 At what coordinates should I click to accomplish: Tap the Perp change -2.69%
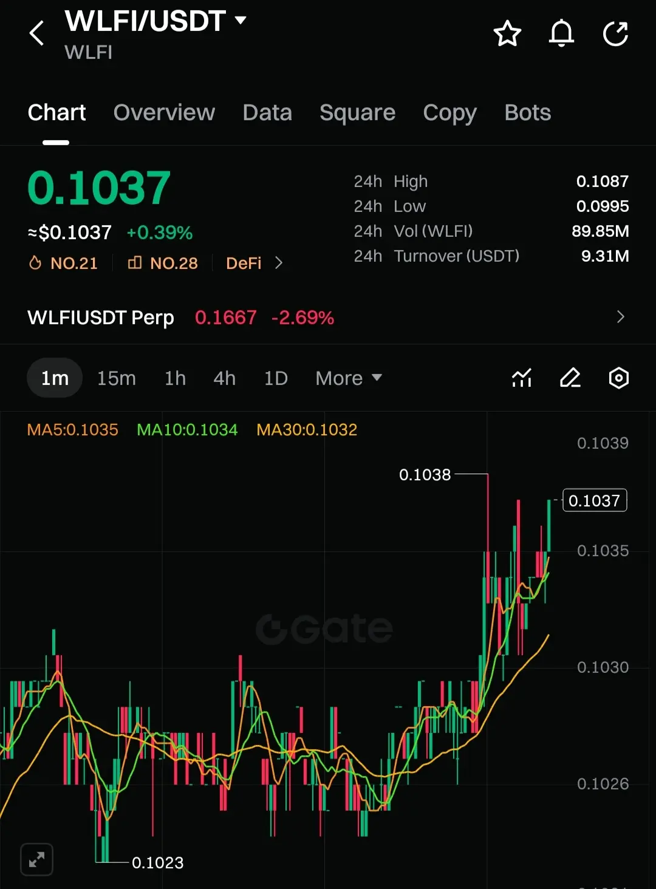pos(302,318)
